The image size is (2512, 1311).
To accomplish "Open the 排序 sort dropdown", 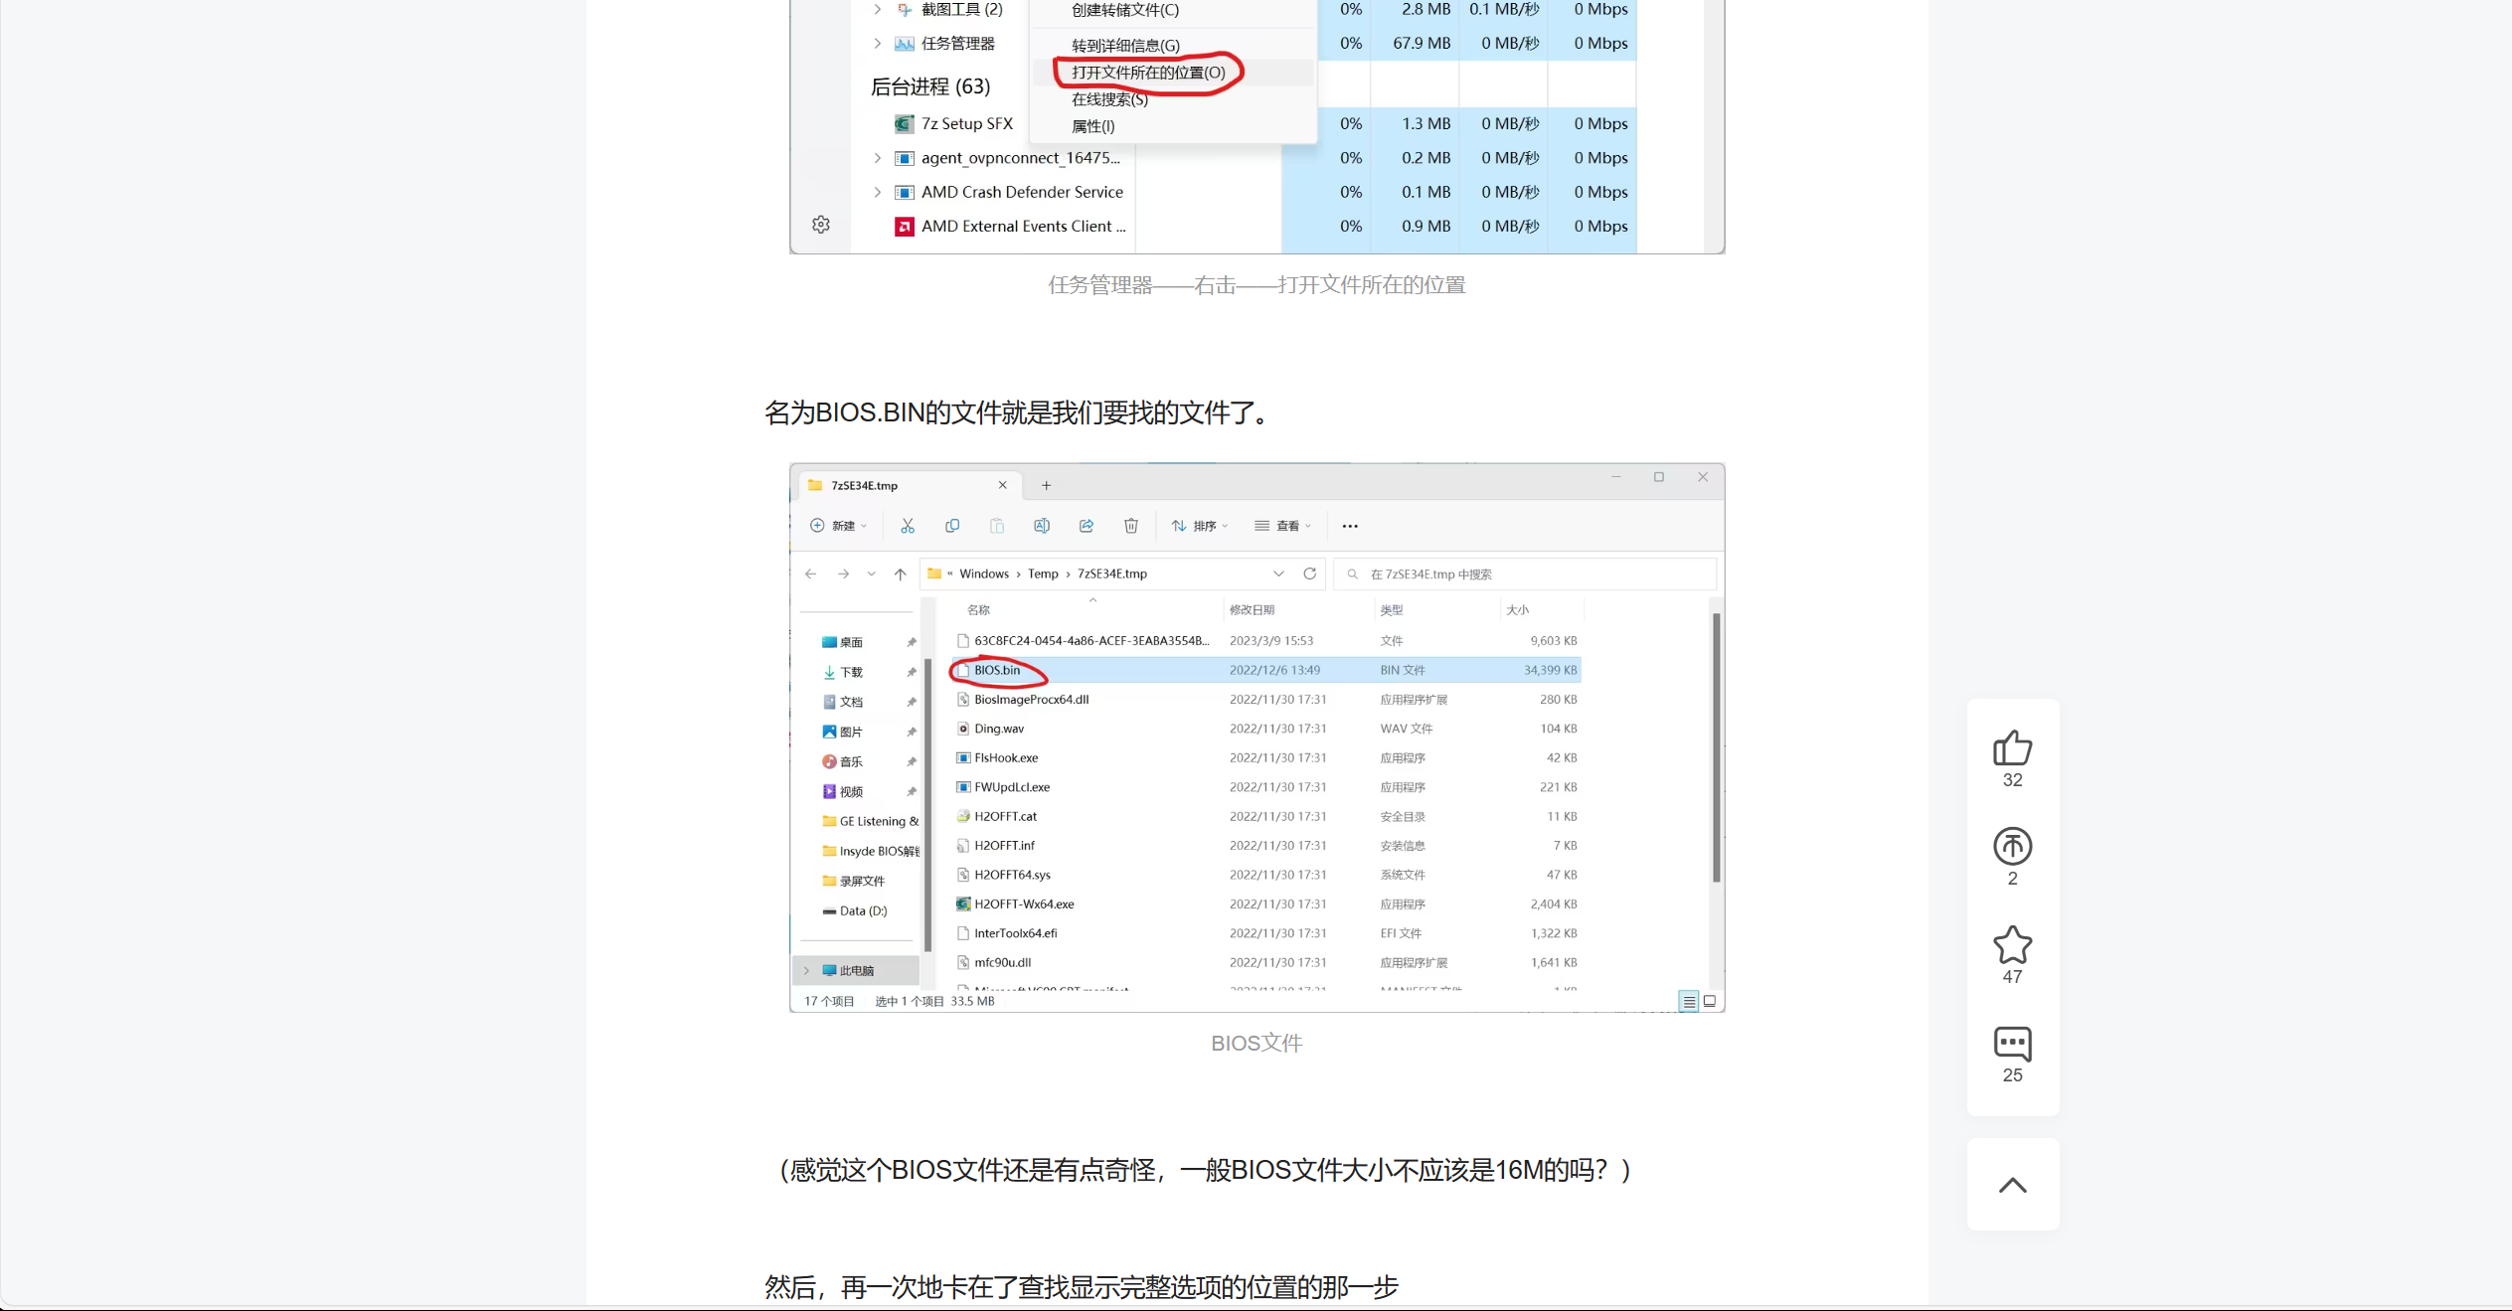I will click(x=1199, y=526).
